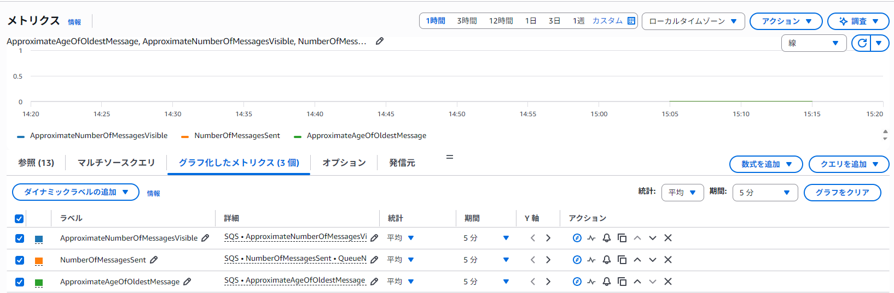Image resolution: width=894 pixels, height=293 pixels.
Task: Open the graph type dropdown showing 線
Action: (814, 43)
